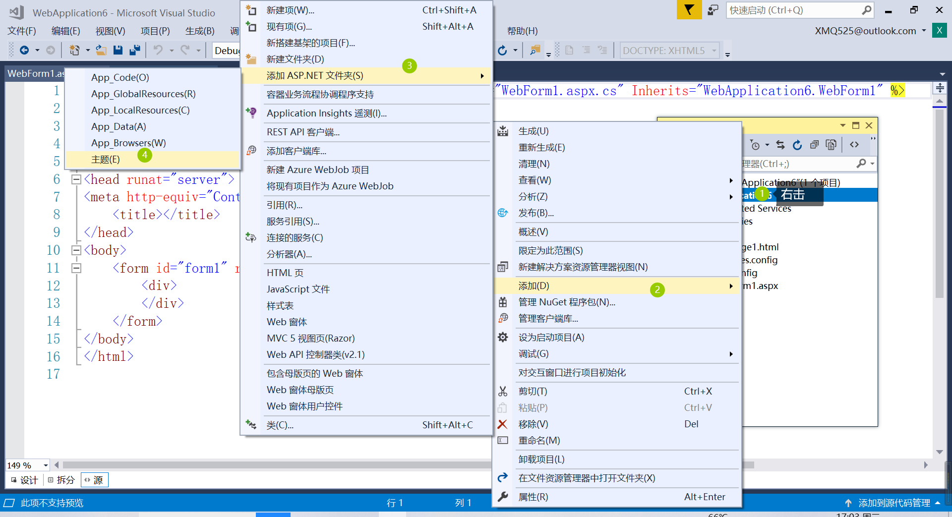Image resolution: width=952 pixels, height=517 pixels.
Task: Click 添加到源代码管理 in the status bar
Action: point(892,503)
